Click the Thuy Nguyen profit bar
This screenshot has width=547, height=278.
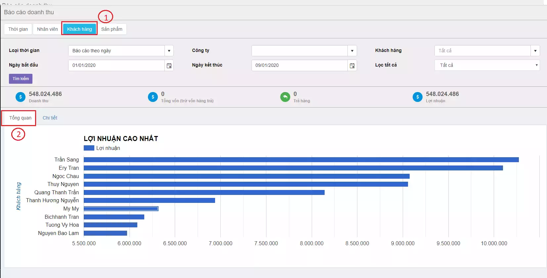tap(246, 184)
